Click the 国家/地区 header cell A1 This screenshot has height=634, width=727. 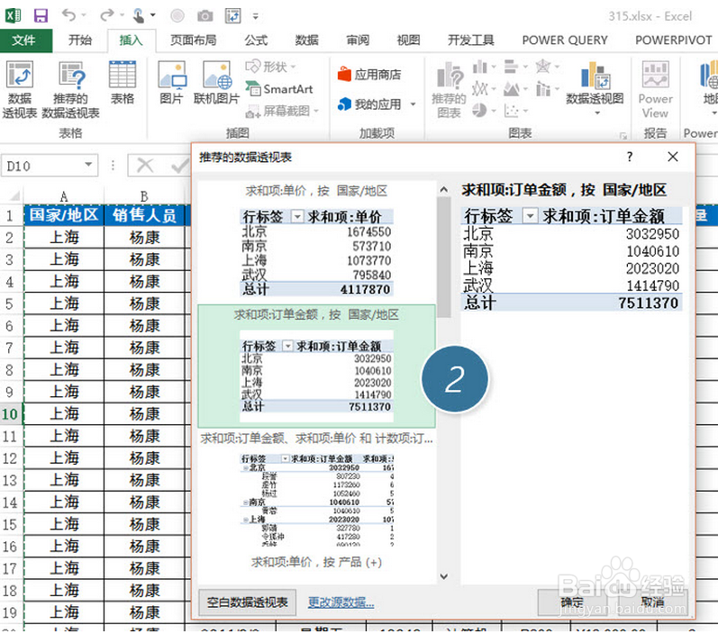coord(64,215)
